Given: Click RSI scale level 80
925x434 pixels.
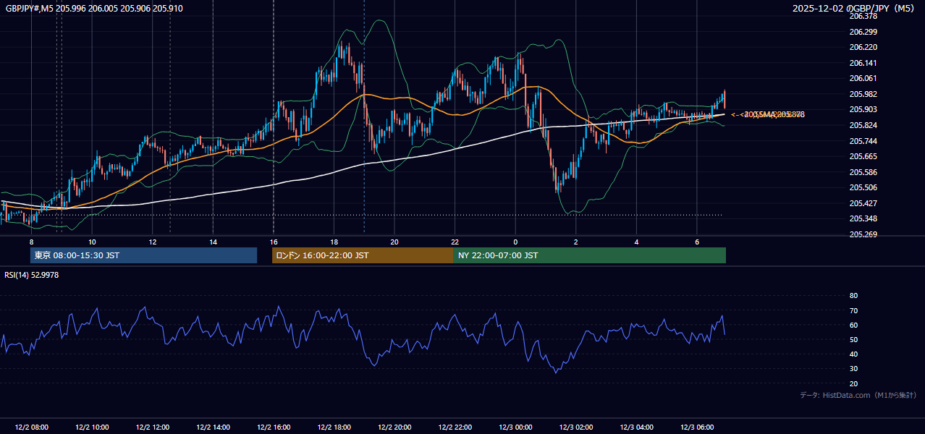Looking at the screenshot, I should 853,296.
